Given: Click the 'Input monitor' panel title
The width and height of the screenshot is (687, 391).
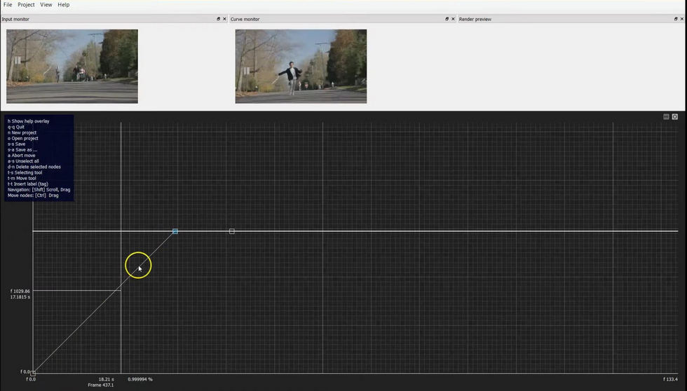Looking at the screenshot, I should 15,19.
